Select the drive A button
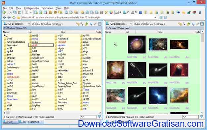 118,13
